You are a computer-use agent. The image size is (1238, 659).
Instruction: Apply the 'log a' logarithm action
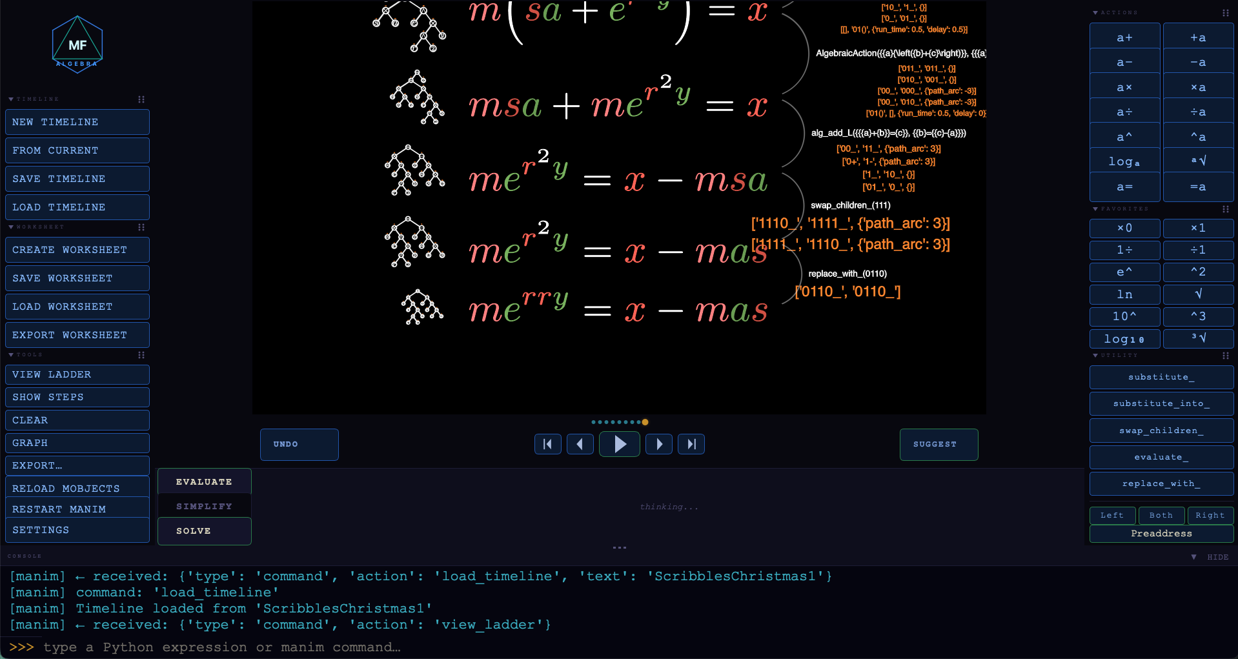click(x=1124, y=161)
